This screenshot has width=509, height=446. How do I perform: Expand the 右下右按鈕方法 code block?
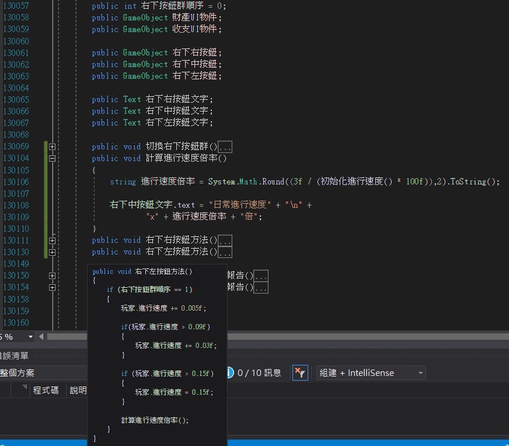(53, 240)
